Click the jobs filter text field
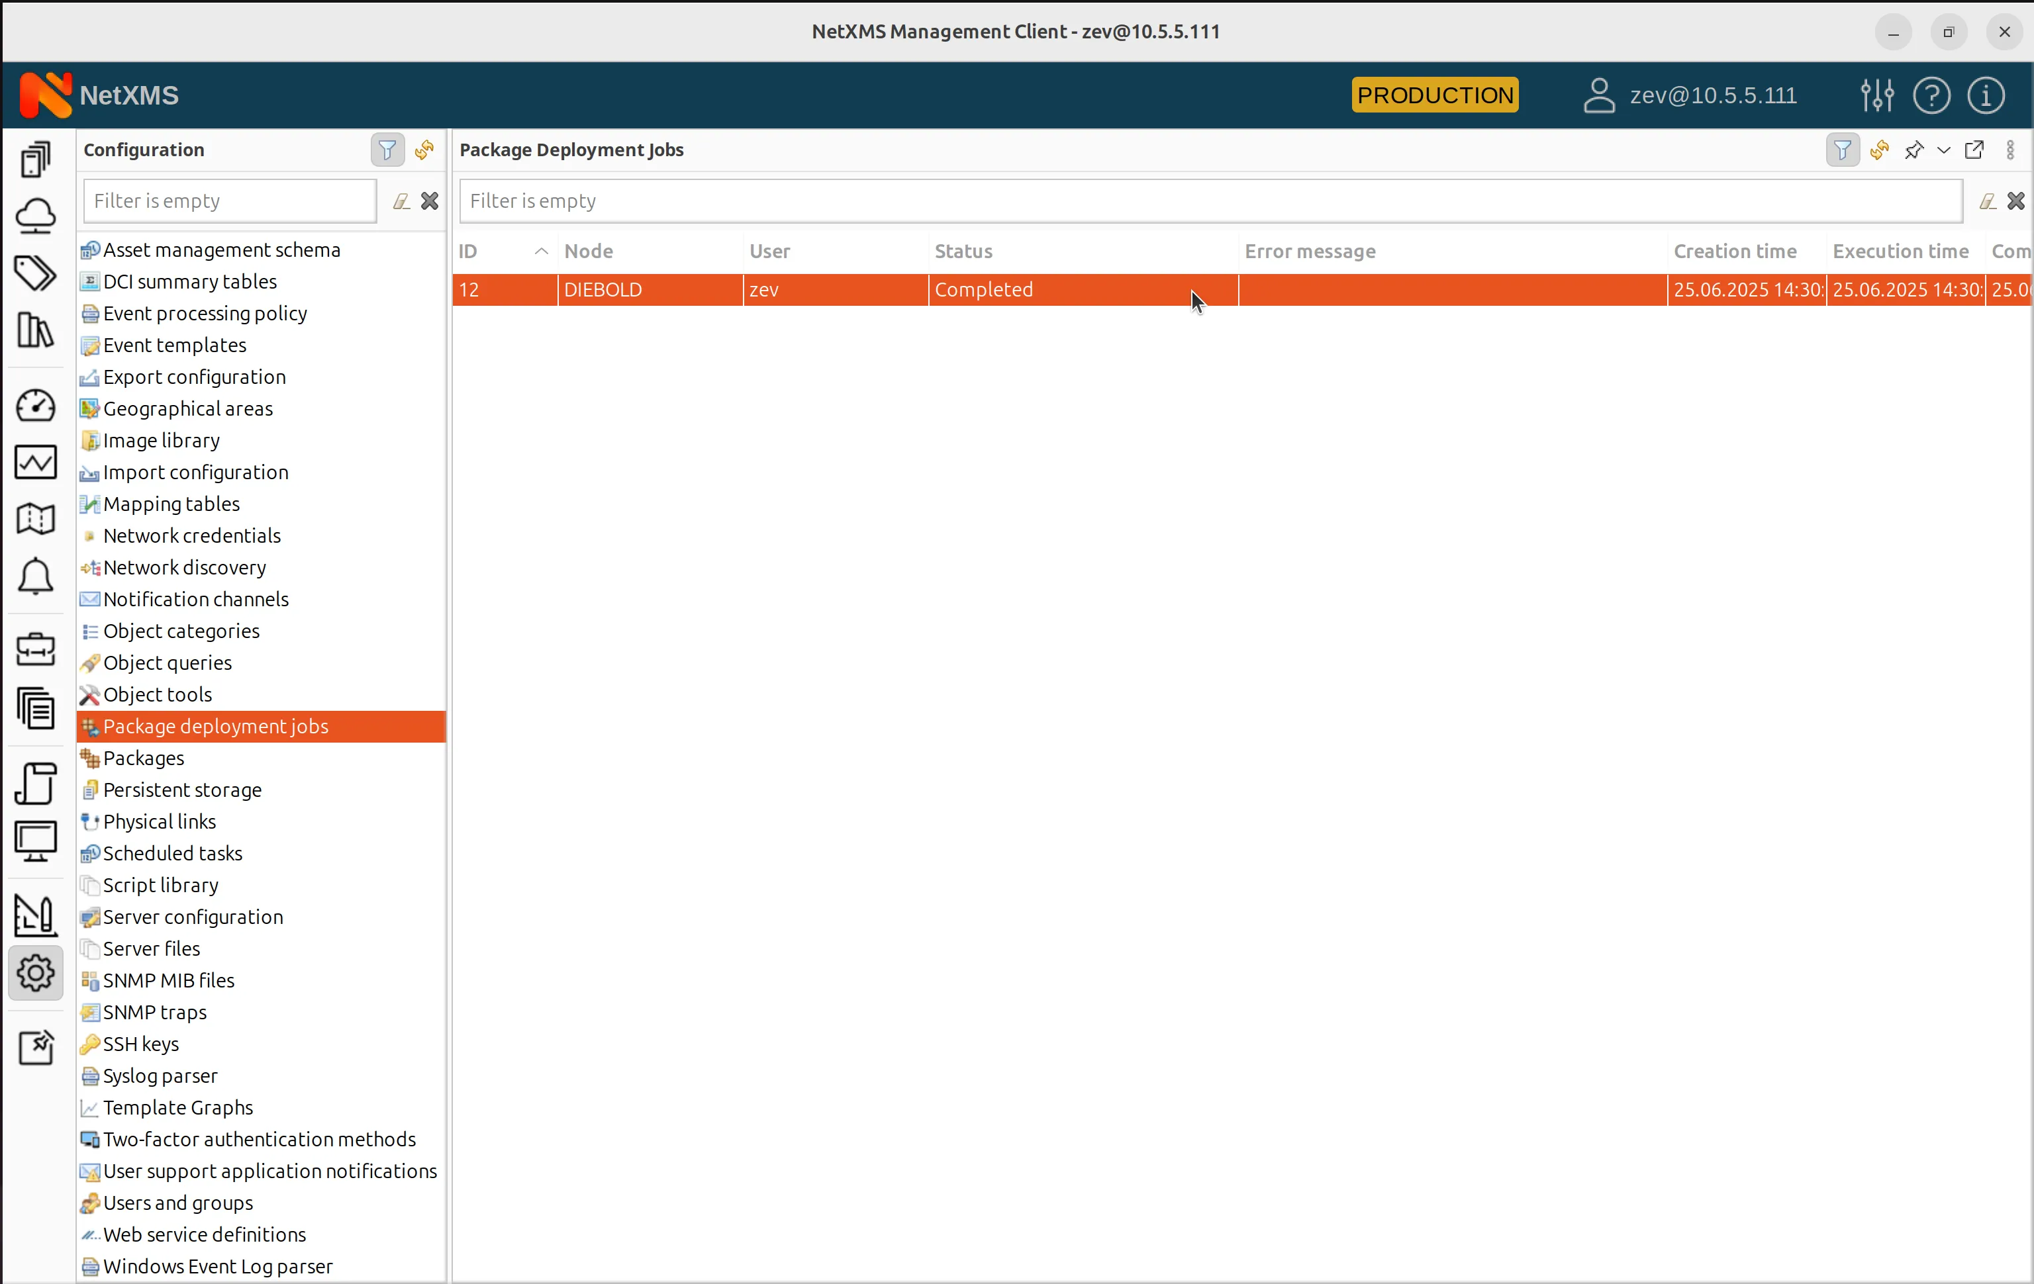This screenshot has height=1284, width=2034. 1210,201
